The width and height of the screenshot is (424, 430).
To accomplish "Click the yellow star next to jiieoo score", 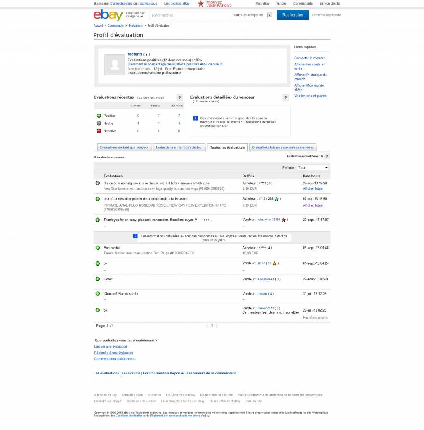I will (x=275, y=263).
